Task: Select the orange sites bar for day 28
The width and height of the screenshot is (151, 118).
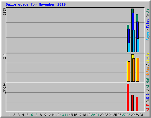Action: point(129,71)
